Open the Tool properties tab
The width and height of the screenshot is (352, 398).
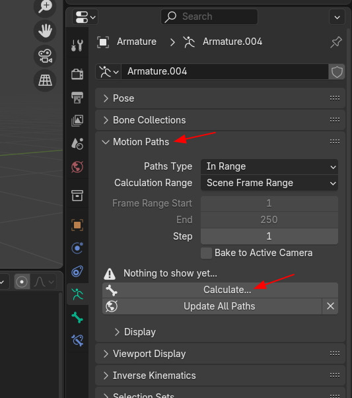tap(77, 46)
